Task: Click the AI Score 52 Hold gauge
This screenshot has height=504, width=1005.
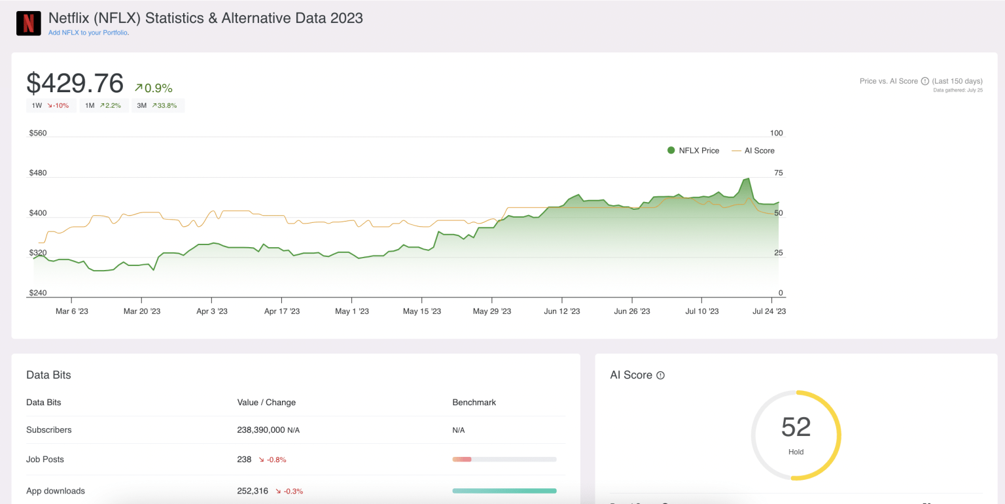Action: click(796, 435)
